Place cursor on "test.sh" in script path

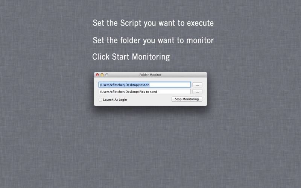point(144,85)
